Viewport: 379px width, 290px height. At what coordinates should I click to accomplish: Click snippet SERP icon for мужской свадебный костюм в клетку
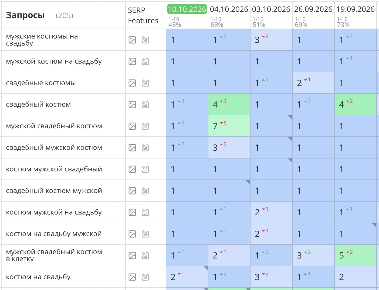click(x=145, y=256)
